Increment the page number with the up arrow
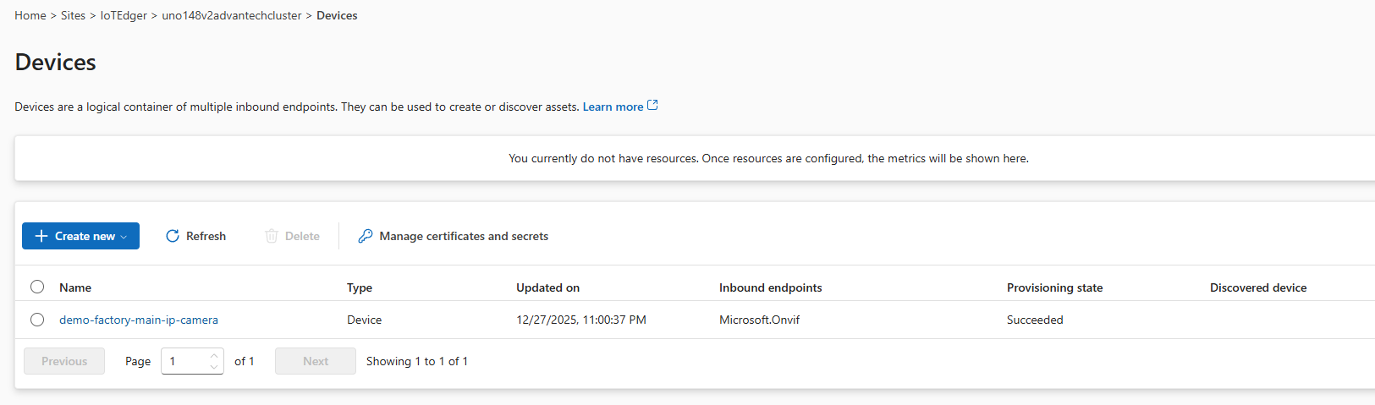Image resolution: width=1375 pixels, height=405 pixels. pyautogui.click(x=214, y=356)
